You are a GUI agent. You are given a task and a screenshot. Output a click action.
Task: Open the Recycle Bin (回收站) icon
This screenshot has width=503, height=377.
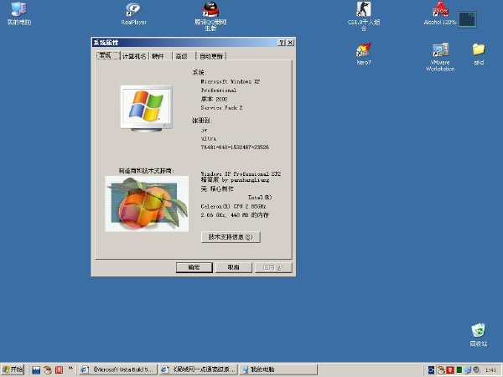pos(479,335)
